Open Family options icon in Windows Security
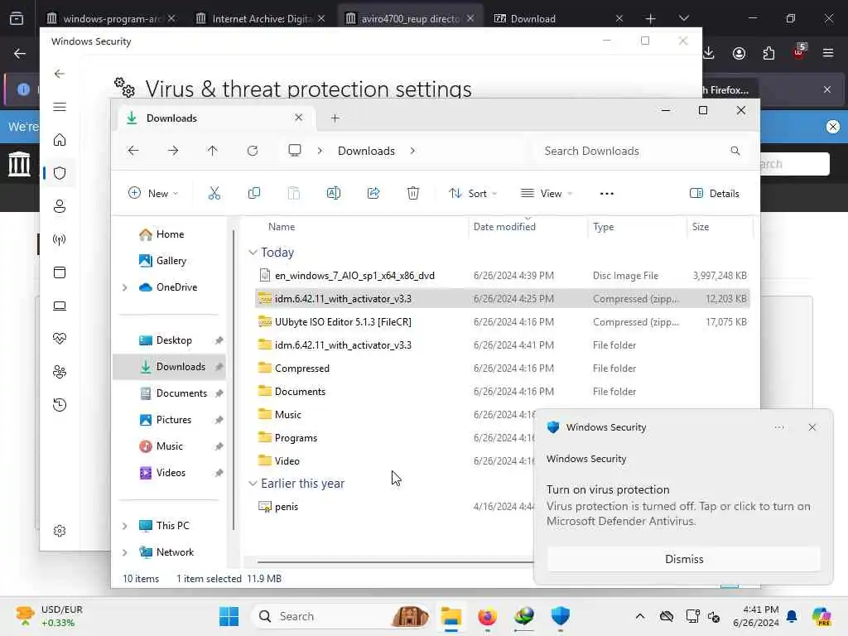Viewport: 848px width, 636px height. click(x=60, y=372)
